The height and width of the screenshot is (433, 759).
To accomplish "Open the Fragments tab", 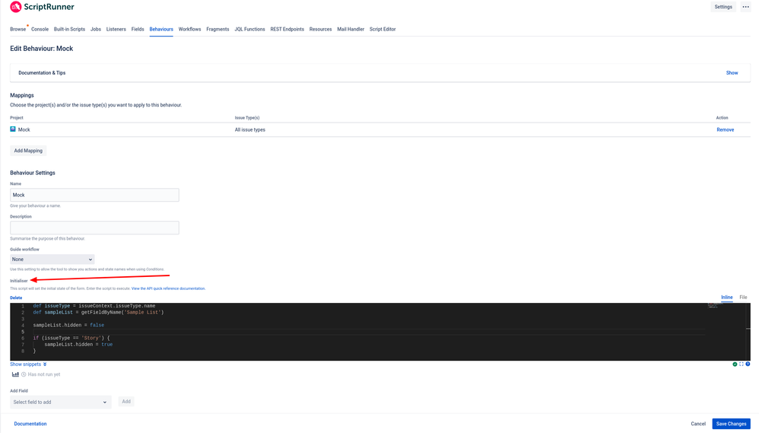I will 218,29.
